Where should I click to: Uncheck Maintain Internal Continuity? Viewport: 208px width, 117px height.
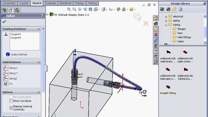click(11, 108)
